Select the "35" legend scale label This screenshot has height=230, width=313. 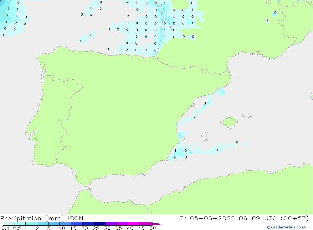(119, 228)
